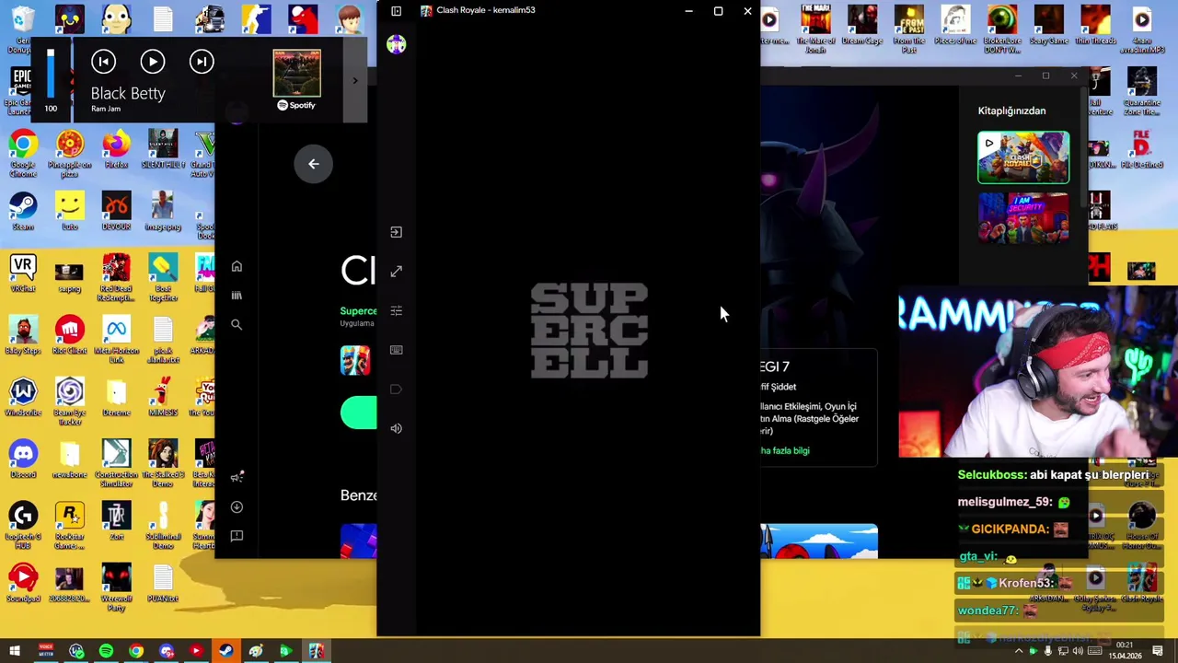Open the Windscribe desktop shortcut
This screenshot has height=663, width=1178.
click(x=23, y=397)
